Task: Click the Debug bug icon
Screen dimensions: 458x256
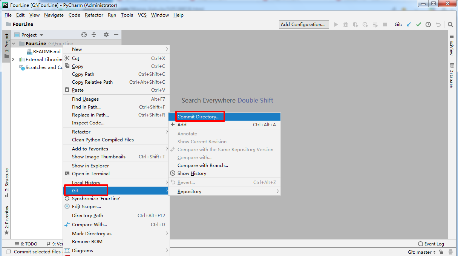Action: tap(346, 25)
